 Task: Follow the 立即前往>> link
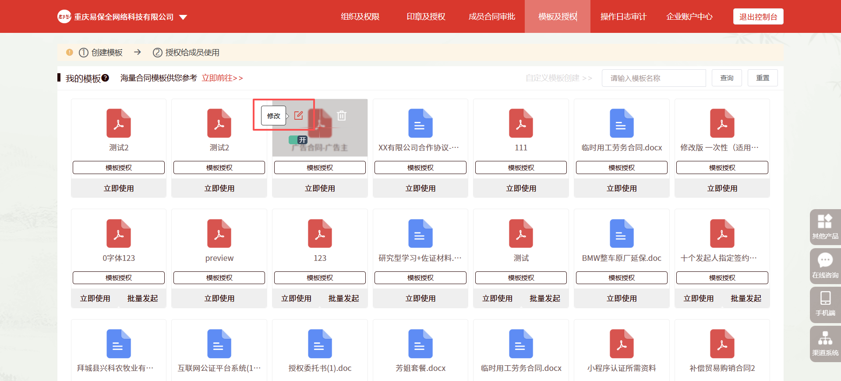coord(222,78)
